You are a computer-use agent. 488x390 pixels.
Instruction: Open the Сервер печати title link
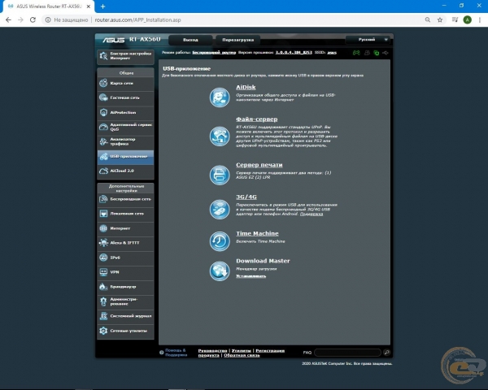tap(259, 165)
